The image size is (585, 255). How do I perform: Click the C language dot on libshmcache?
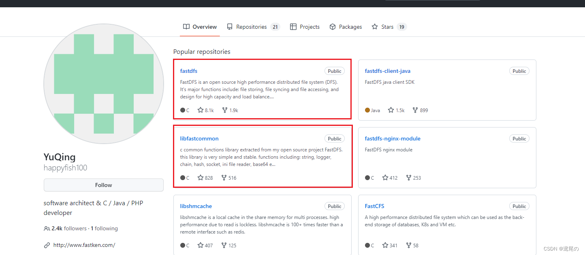(x=183, y=245)
